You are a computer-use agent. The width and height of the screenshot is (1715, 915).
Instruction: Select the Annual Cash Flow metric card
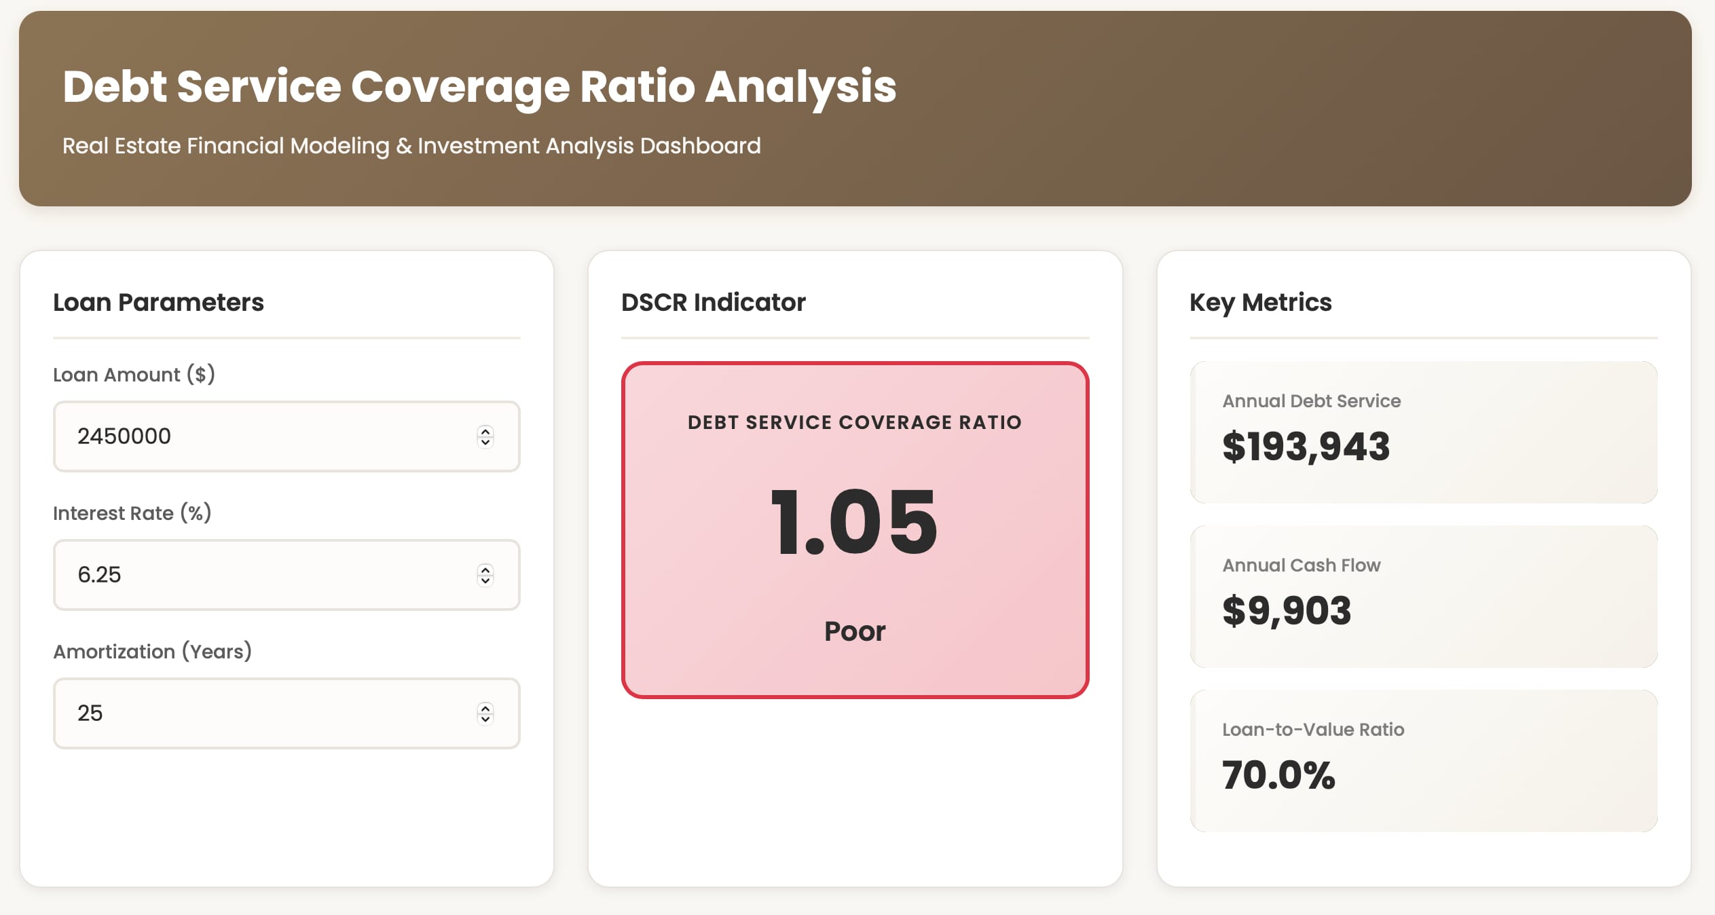click(x=1424, y=597)
